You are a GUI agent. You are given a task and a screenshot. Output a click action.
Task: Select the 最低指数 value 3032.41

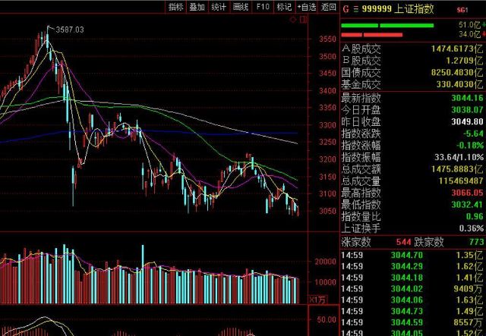pos(467,205)
